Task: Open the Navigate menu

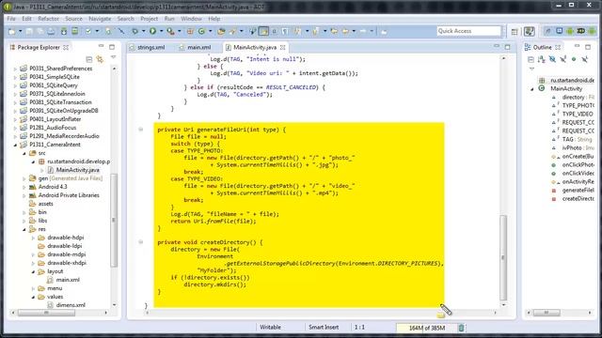Action: coord(100,19)
